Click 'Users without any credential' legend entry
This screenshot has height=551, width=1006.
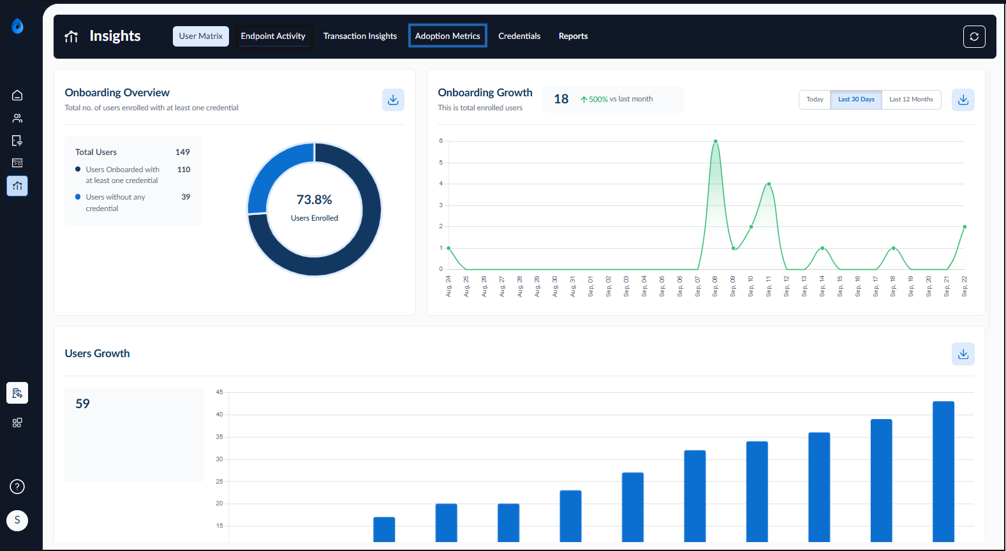pos(115,203)
